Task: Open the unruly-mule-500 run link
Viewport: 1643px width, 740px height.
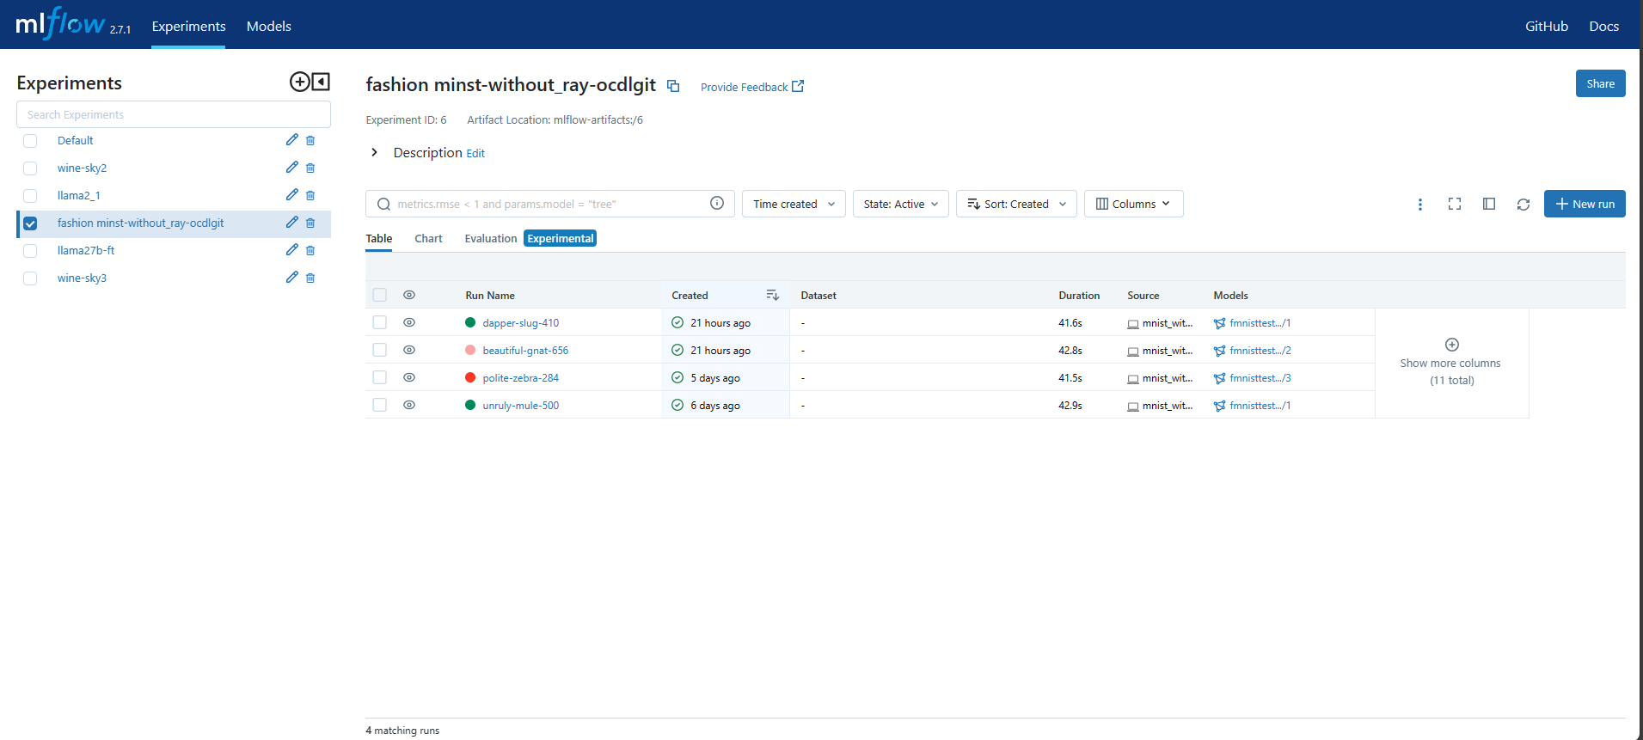Action: click(520, 406)
